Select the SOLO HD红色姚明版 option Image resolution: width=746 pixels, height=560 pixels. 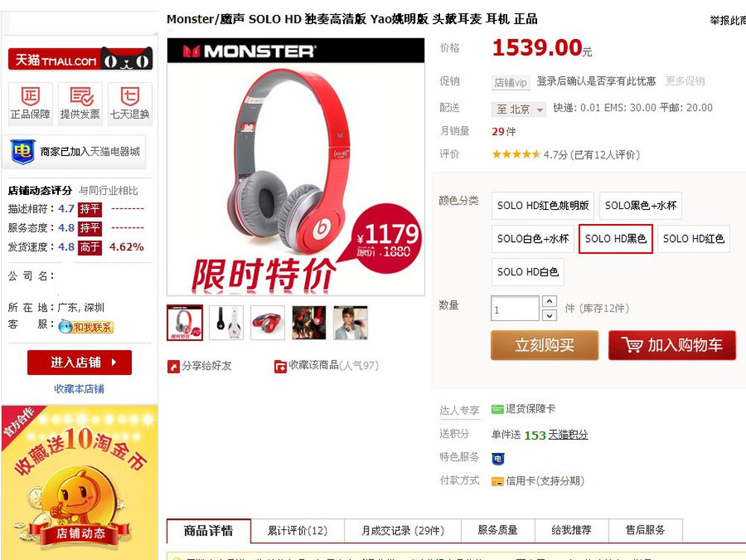click(543, 206)
